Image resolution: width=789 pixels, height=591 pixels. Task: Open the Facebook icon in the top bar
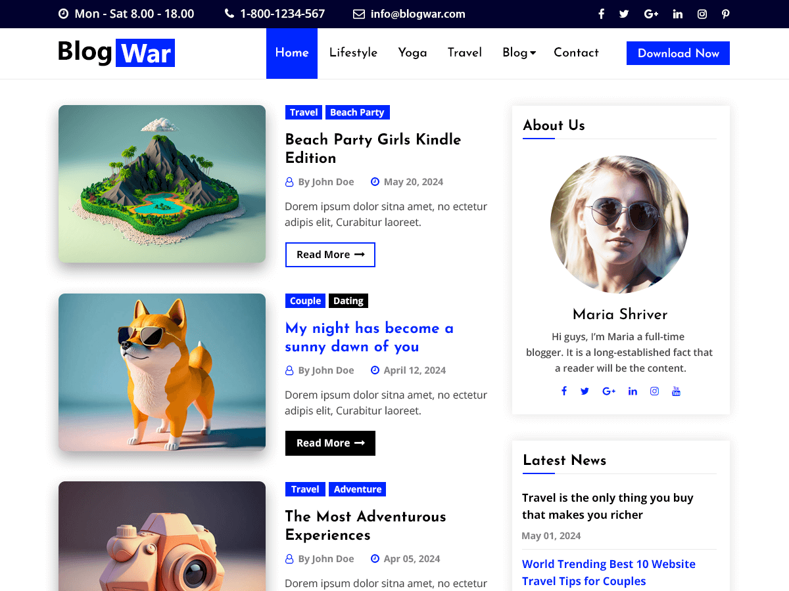(601, 13)
